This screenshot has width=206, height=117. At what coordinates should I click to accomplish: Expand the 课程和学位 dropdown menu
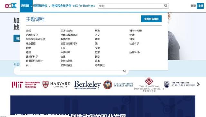click(x=42, y=6)
